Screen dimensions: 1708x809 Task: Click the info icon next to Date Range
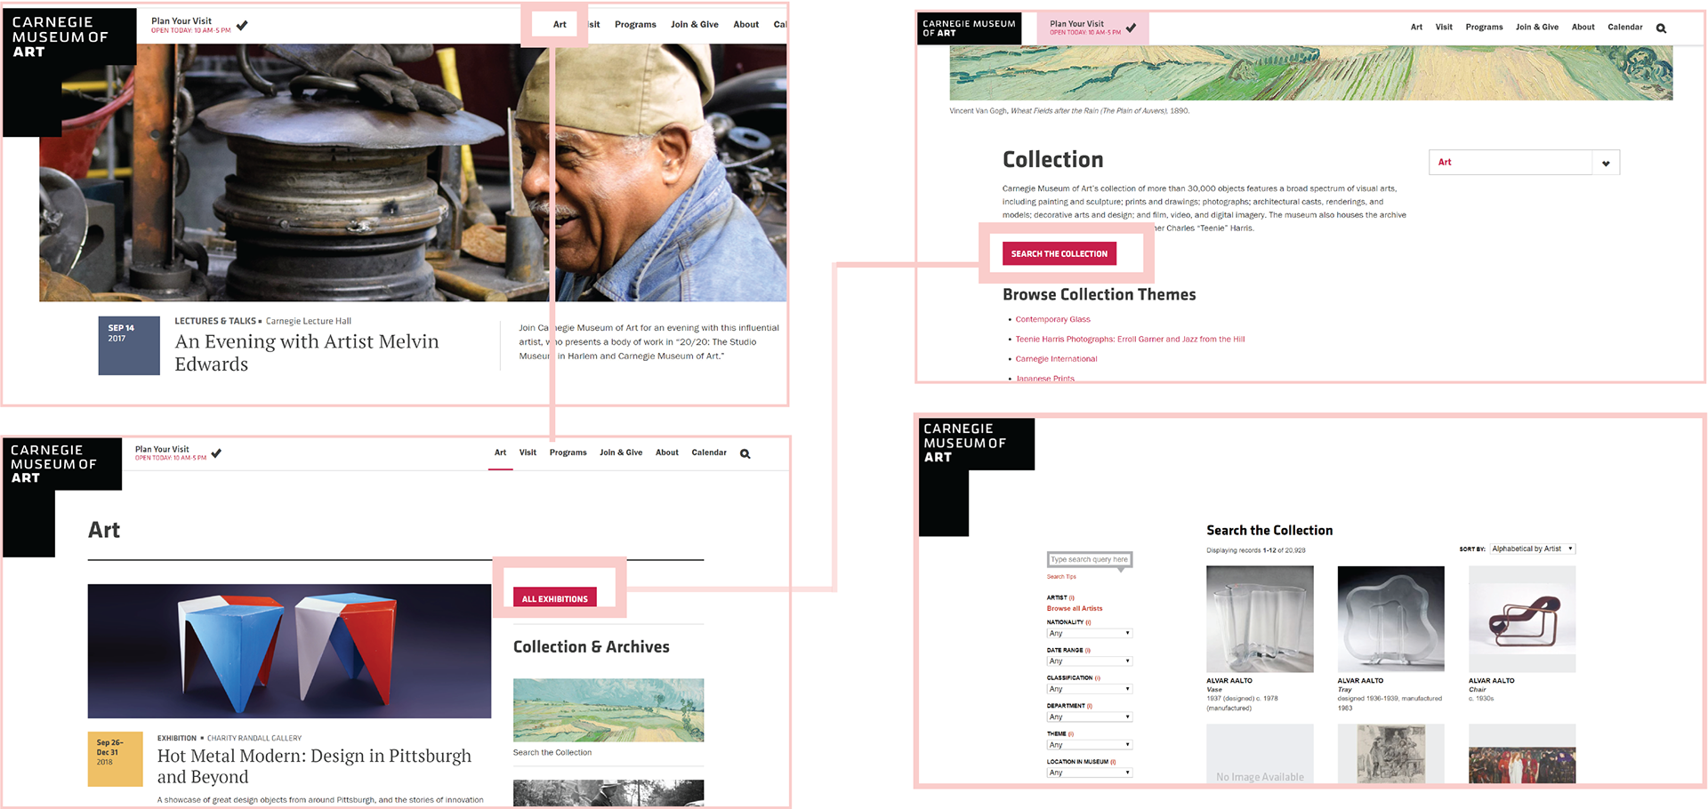tap(1088, 650)
